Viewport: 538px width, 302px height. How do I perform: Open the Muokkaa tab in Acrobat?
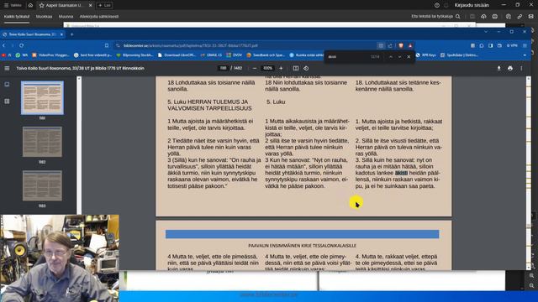point(44,17)
